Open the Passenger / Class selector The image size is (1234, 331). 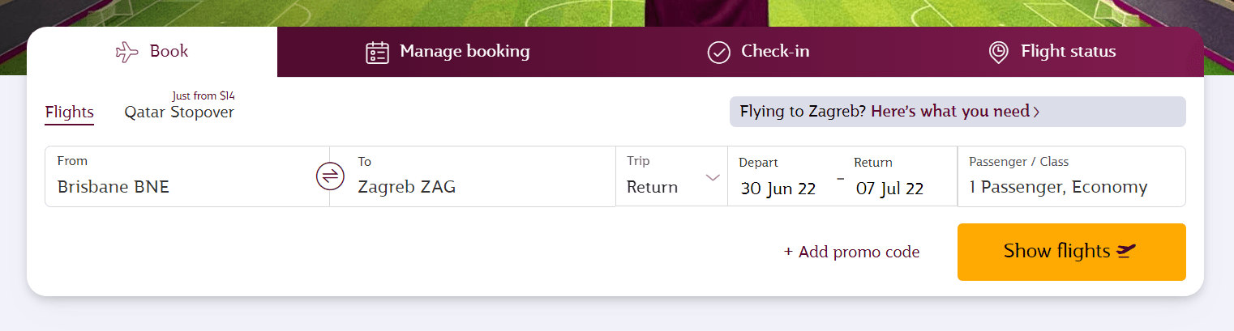(x=1070, y=176)
